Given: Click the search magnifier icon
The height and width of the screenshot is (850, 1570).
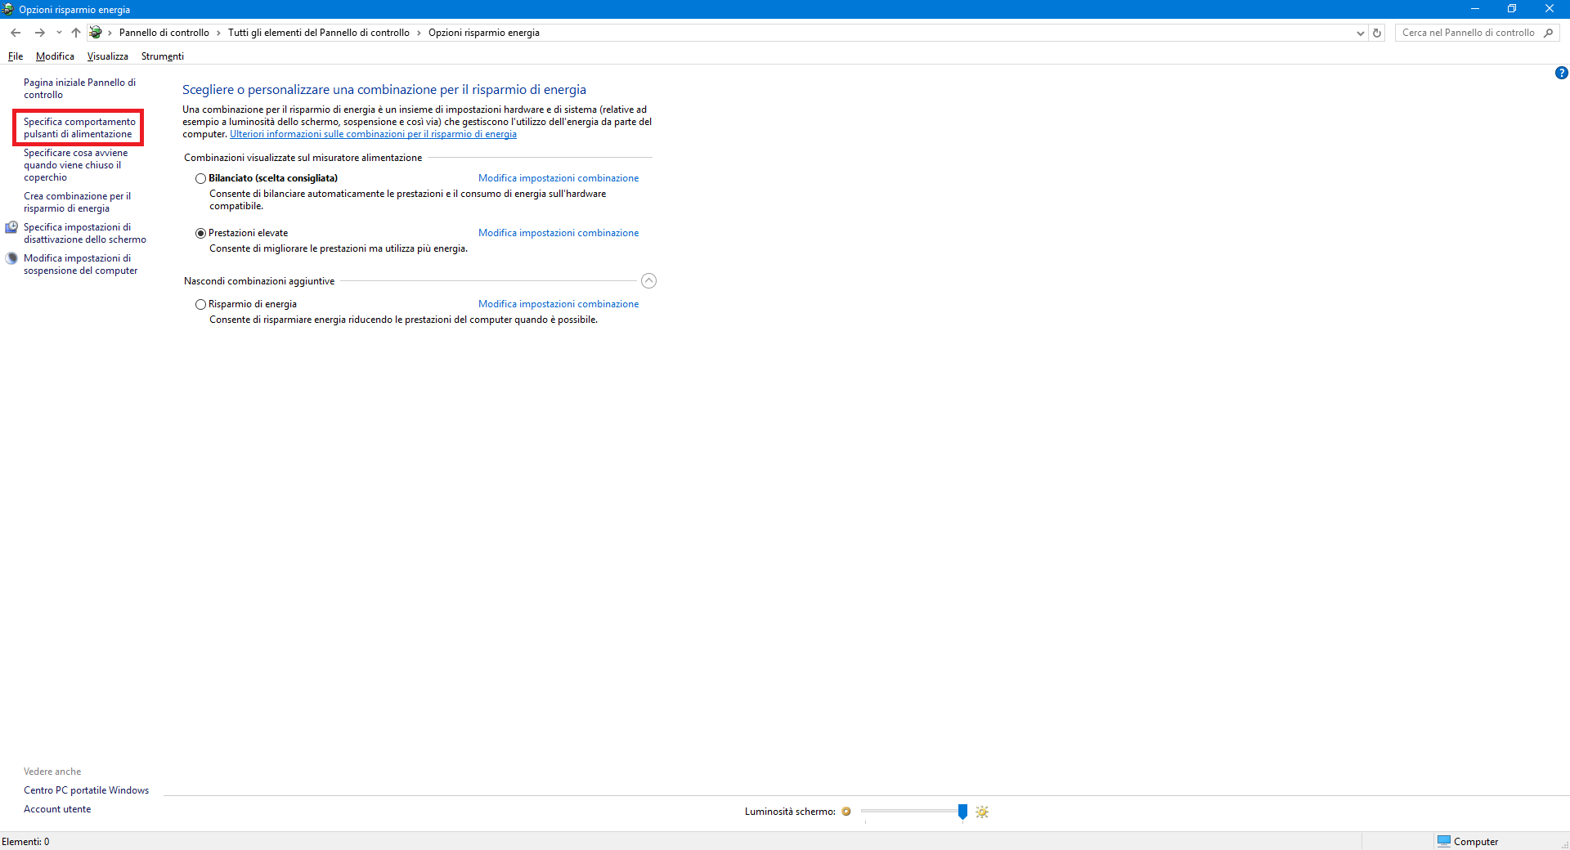Looking at the screenshot, I should 1548,33.
